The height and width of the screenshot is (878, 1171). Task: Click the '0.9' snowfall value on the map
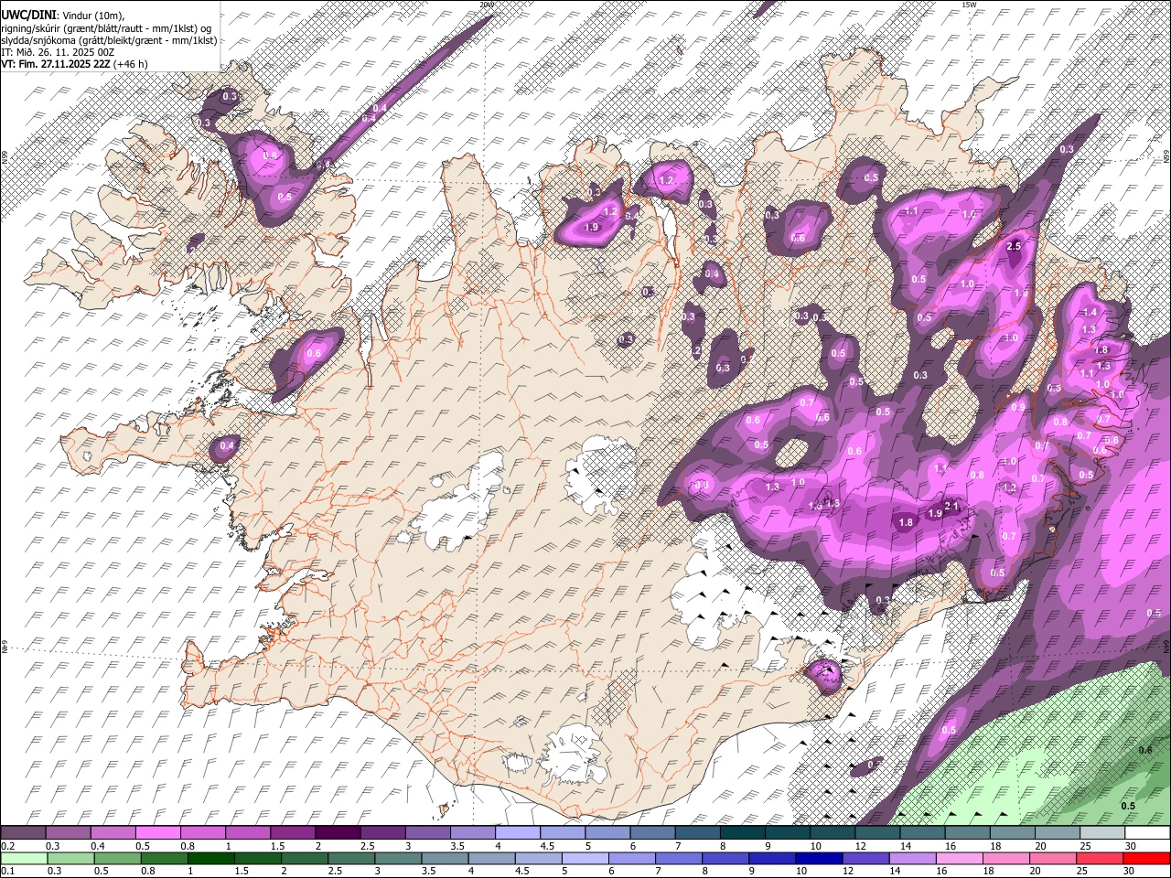pos(1018,408)
